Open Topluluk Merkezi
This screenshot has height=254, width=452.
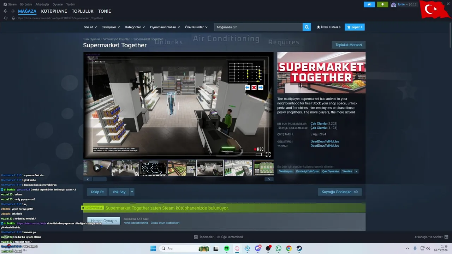[349, 45]
